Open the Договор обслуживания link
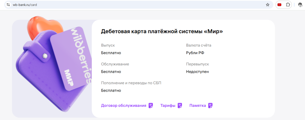Screen dimensions: 305x120 tap(124, 105)
